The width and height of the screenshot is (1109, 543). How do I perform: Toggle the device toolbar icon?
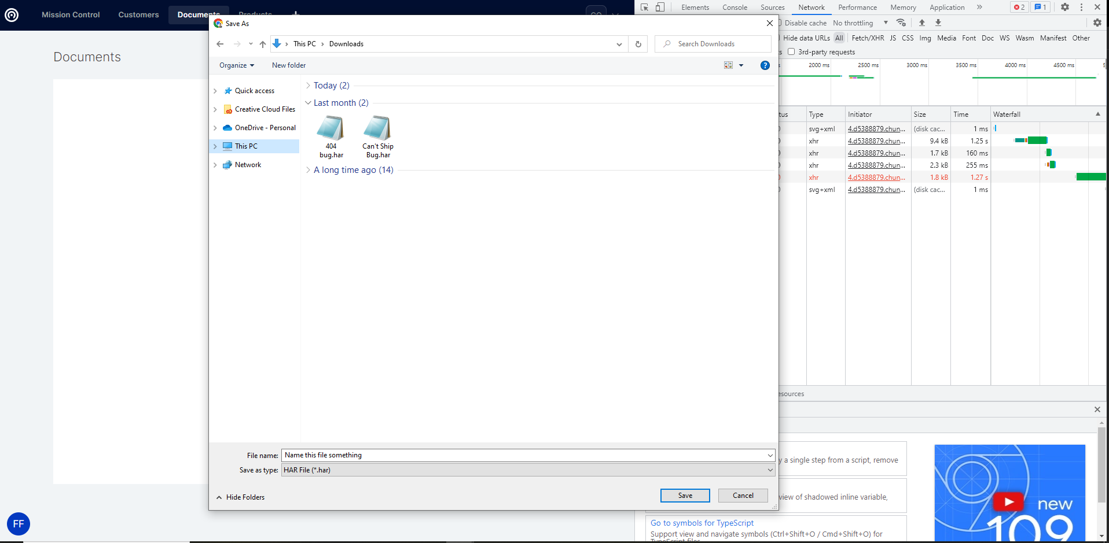point(660,8)
